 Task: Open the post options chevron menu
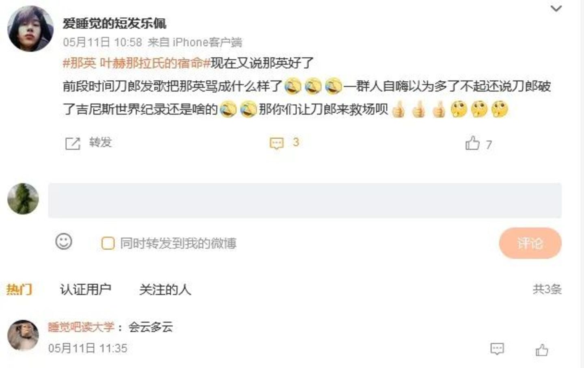coord(556,8)
